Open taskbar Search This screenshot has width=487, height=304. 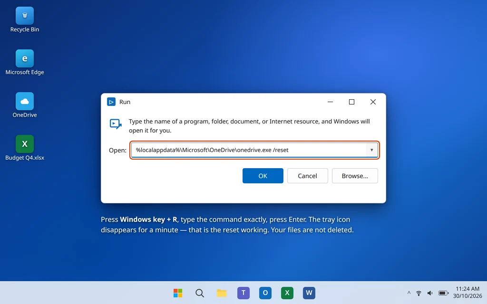(200, 293)
